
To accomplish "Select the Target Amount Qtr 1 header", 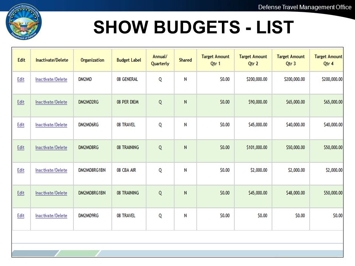I will tap(215, 60).
